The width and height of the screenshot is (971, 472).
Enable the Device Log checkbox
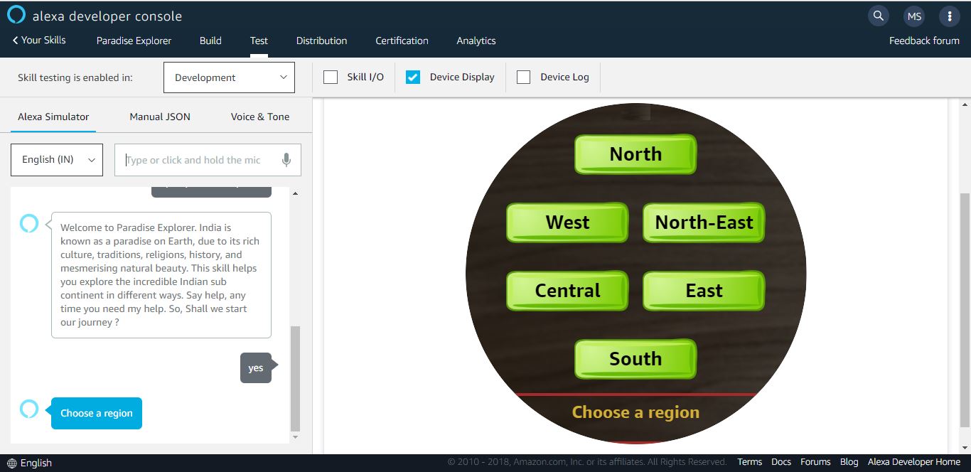coord(524,77)
